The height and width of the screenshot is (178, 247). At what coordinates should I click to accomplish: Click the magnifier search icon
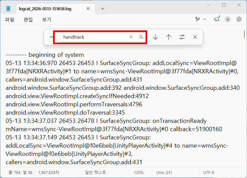[141, 37]
